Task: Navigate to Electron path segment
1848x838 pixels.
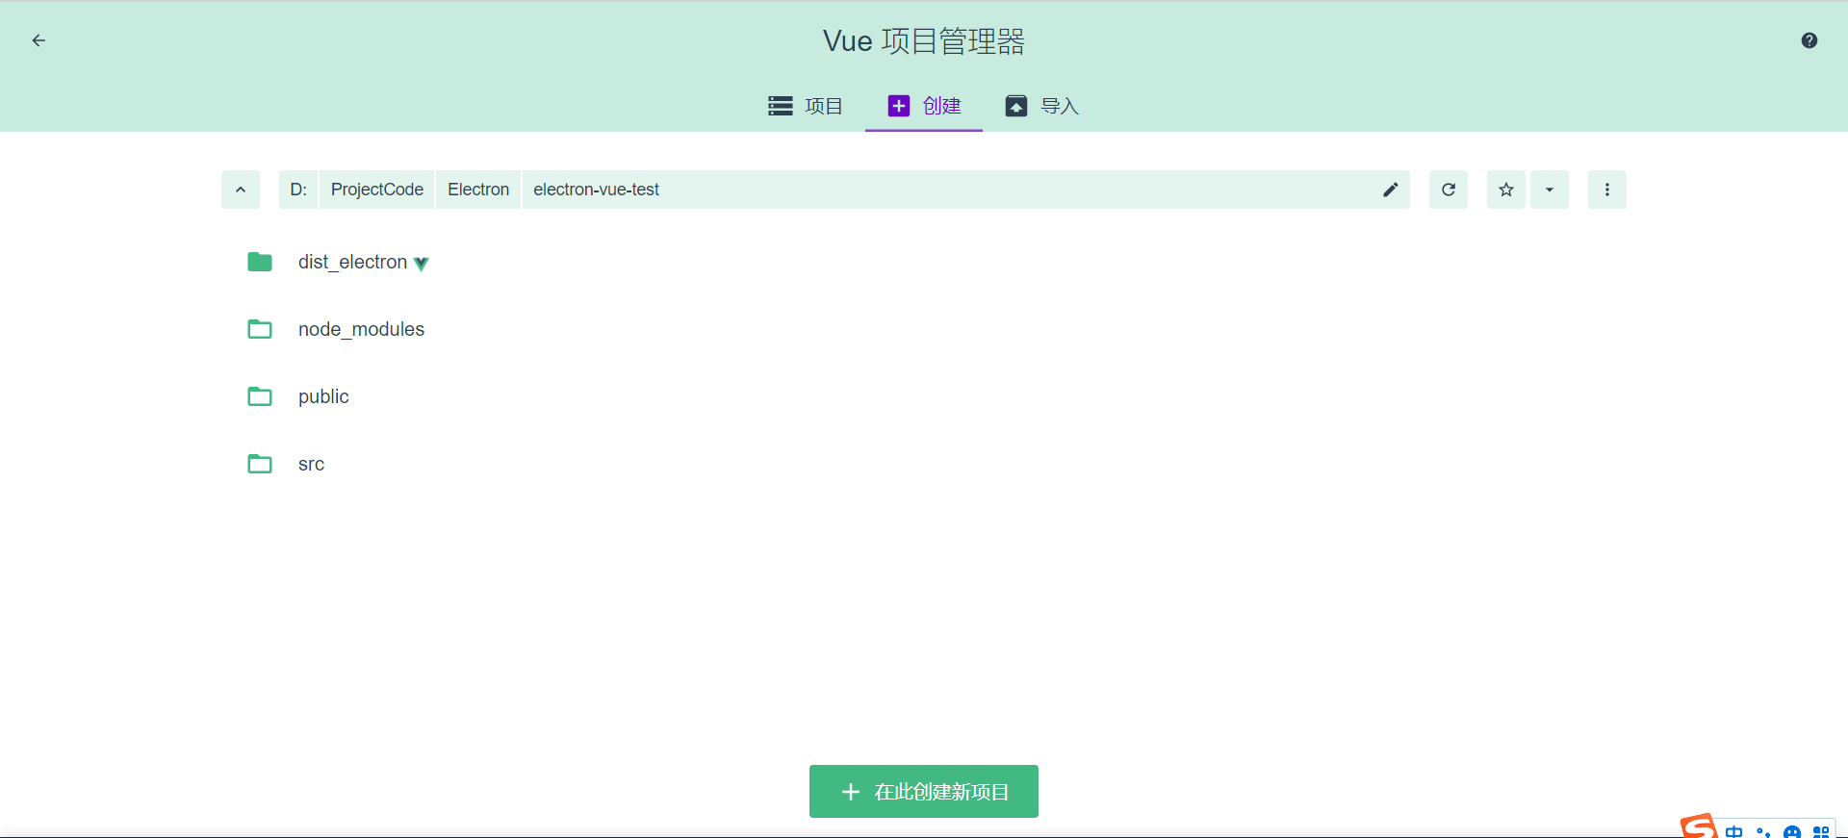Action: point(478,190)
